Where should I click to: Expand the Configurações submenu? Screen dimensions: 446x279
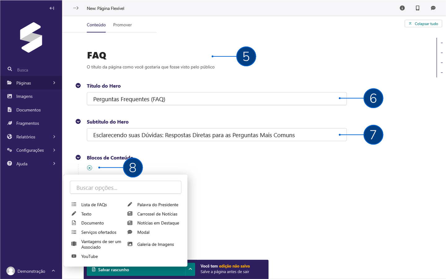point(54,150)
